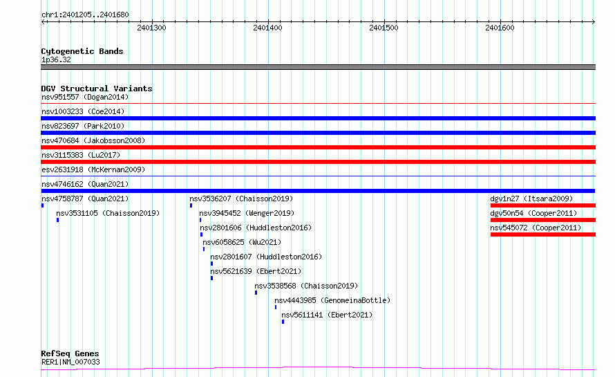Click variant label nsv545072 (Cooper2011)

(536, 228)
